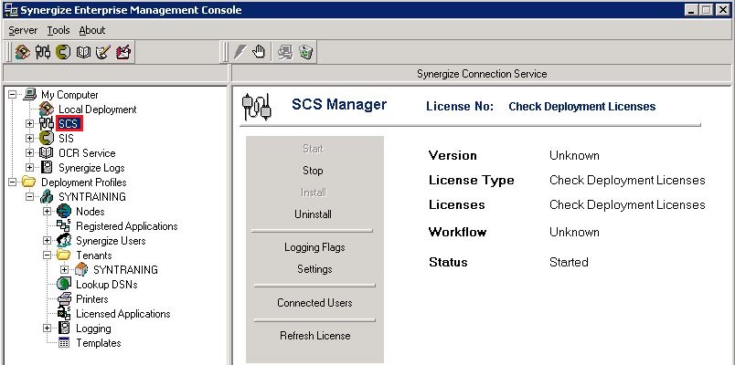
Task: Click Refresh License
Action: pyautogui.click(x=315, y=336)
